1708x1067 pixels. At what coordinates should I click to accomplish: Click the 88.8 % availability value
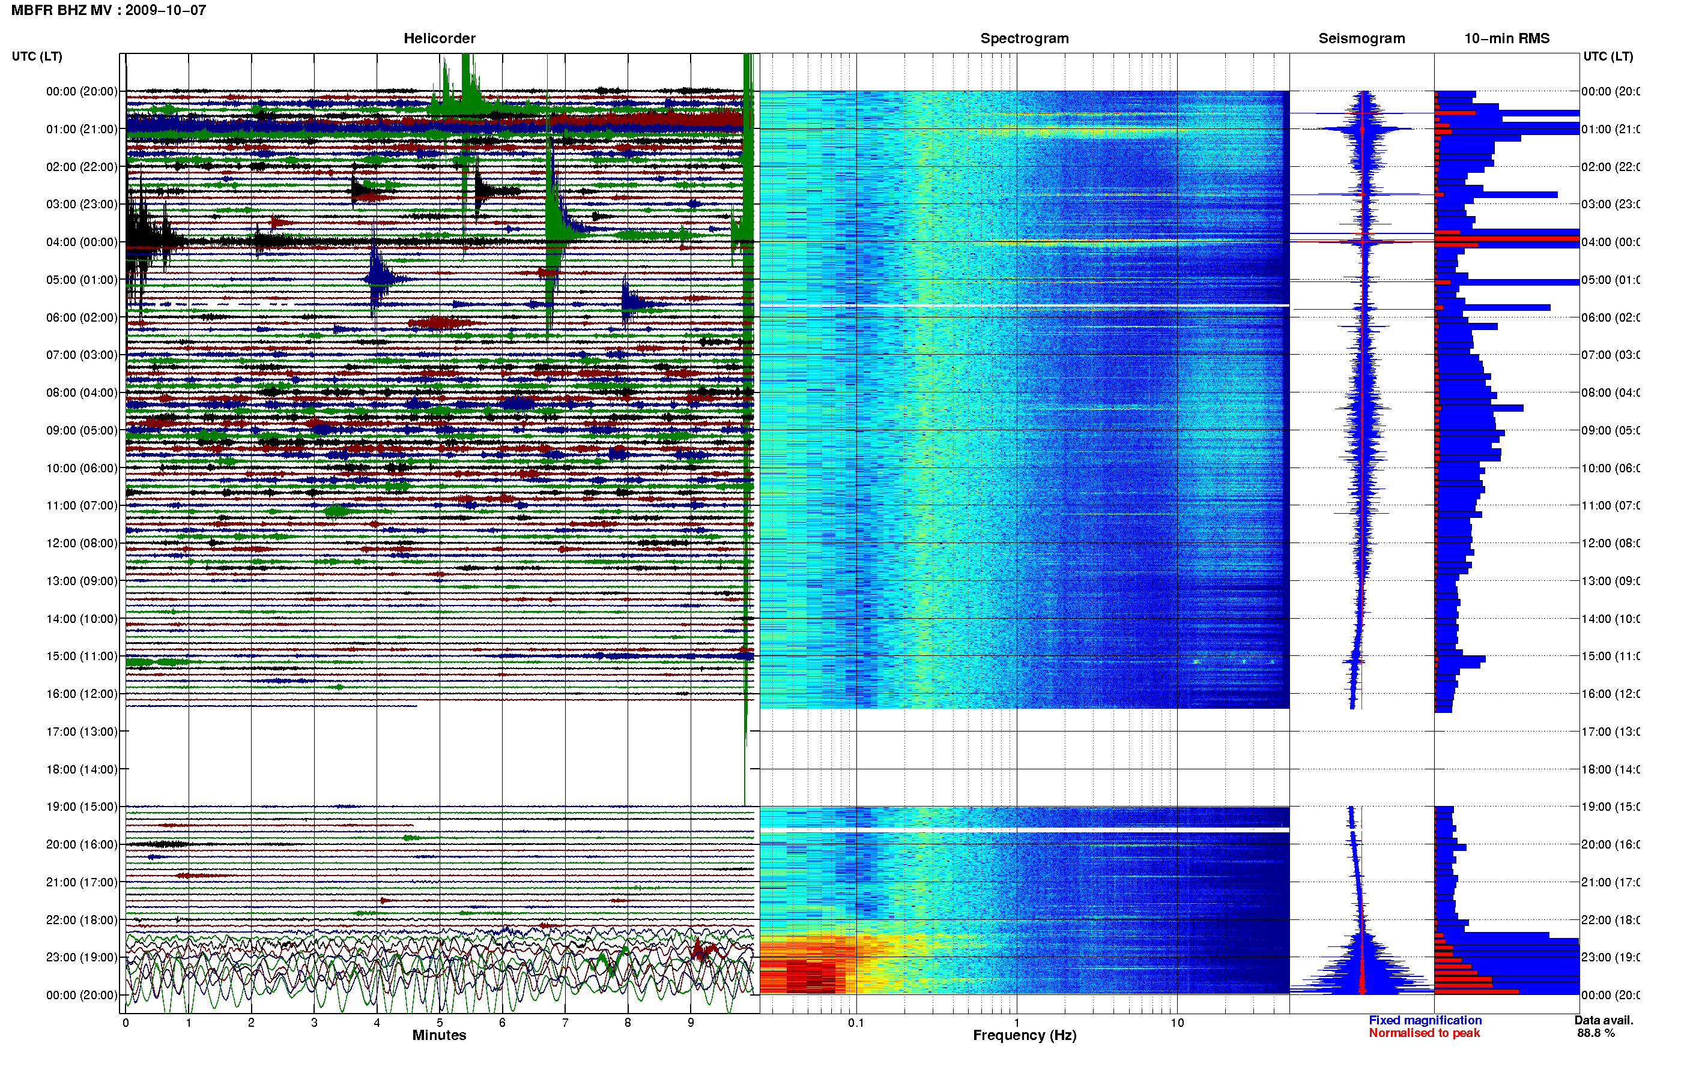pos(1596,1033)
